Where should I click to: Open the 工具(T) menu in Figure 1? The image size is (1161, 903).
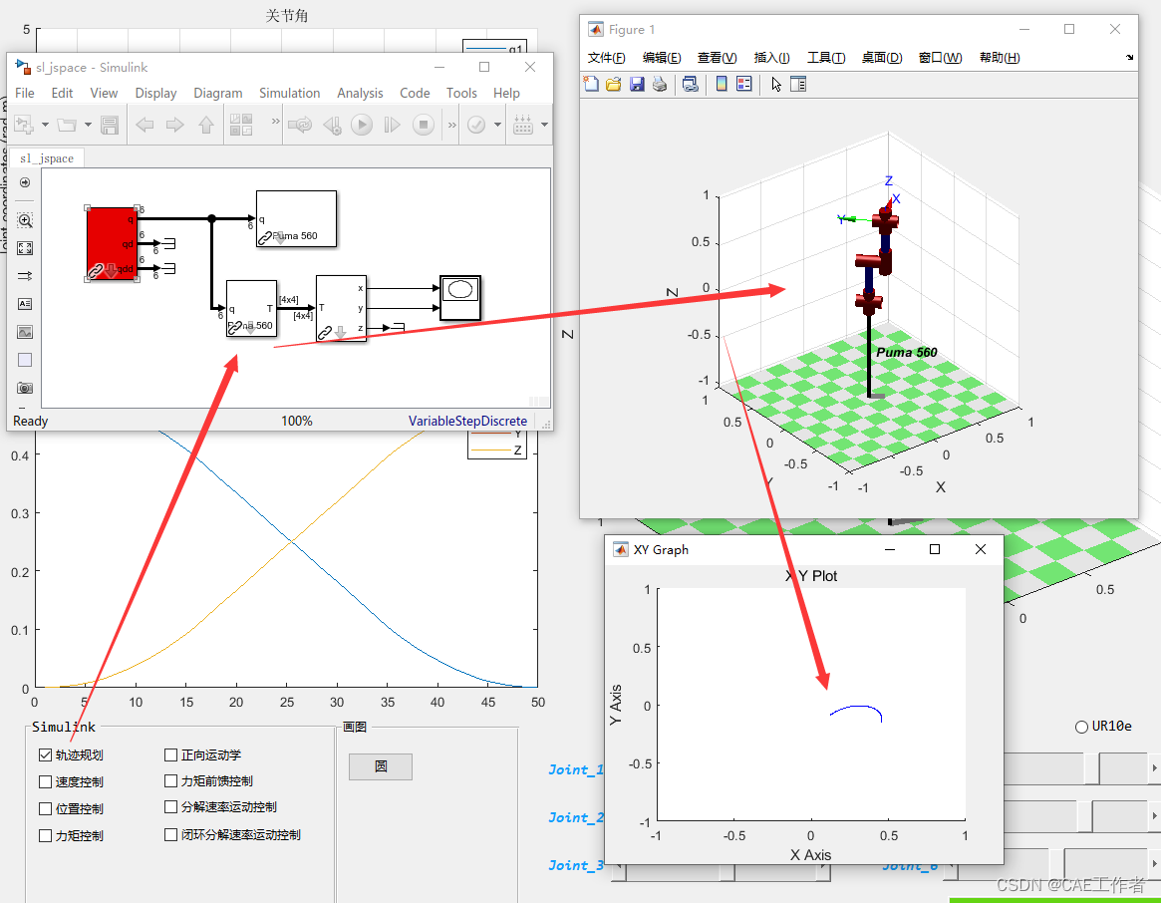point(825,58)
